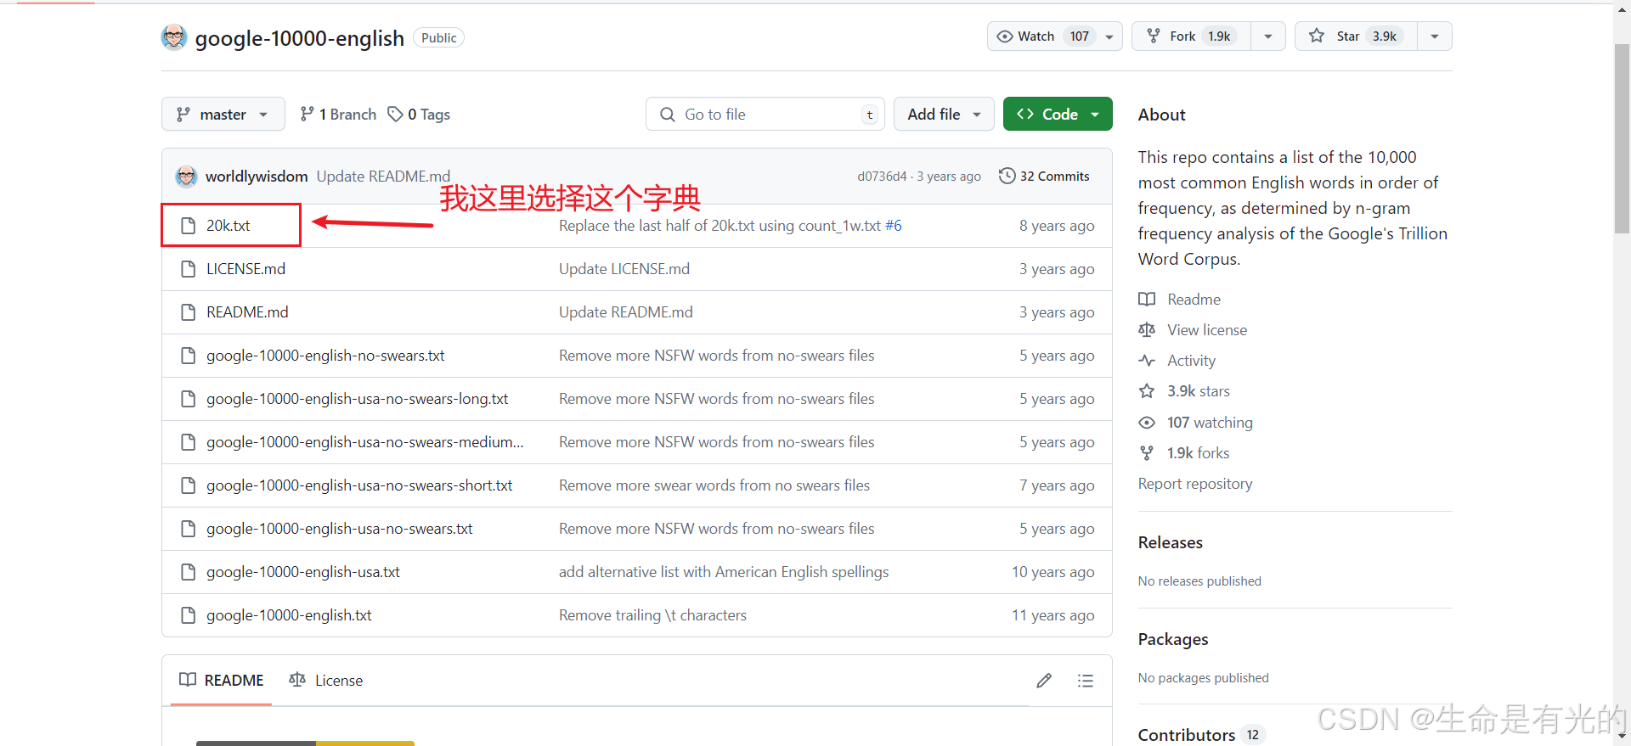Open Activity link in About sidebar
Viewport: 1631px width, 746px height.
[x=1177, y=360]
